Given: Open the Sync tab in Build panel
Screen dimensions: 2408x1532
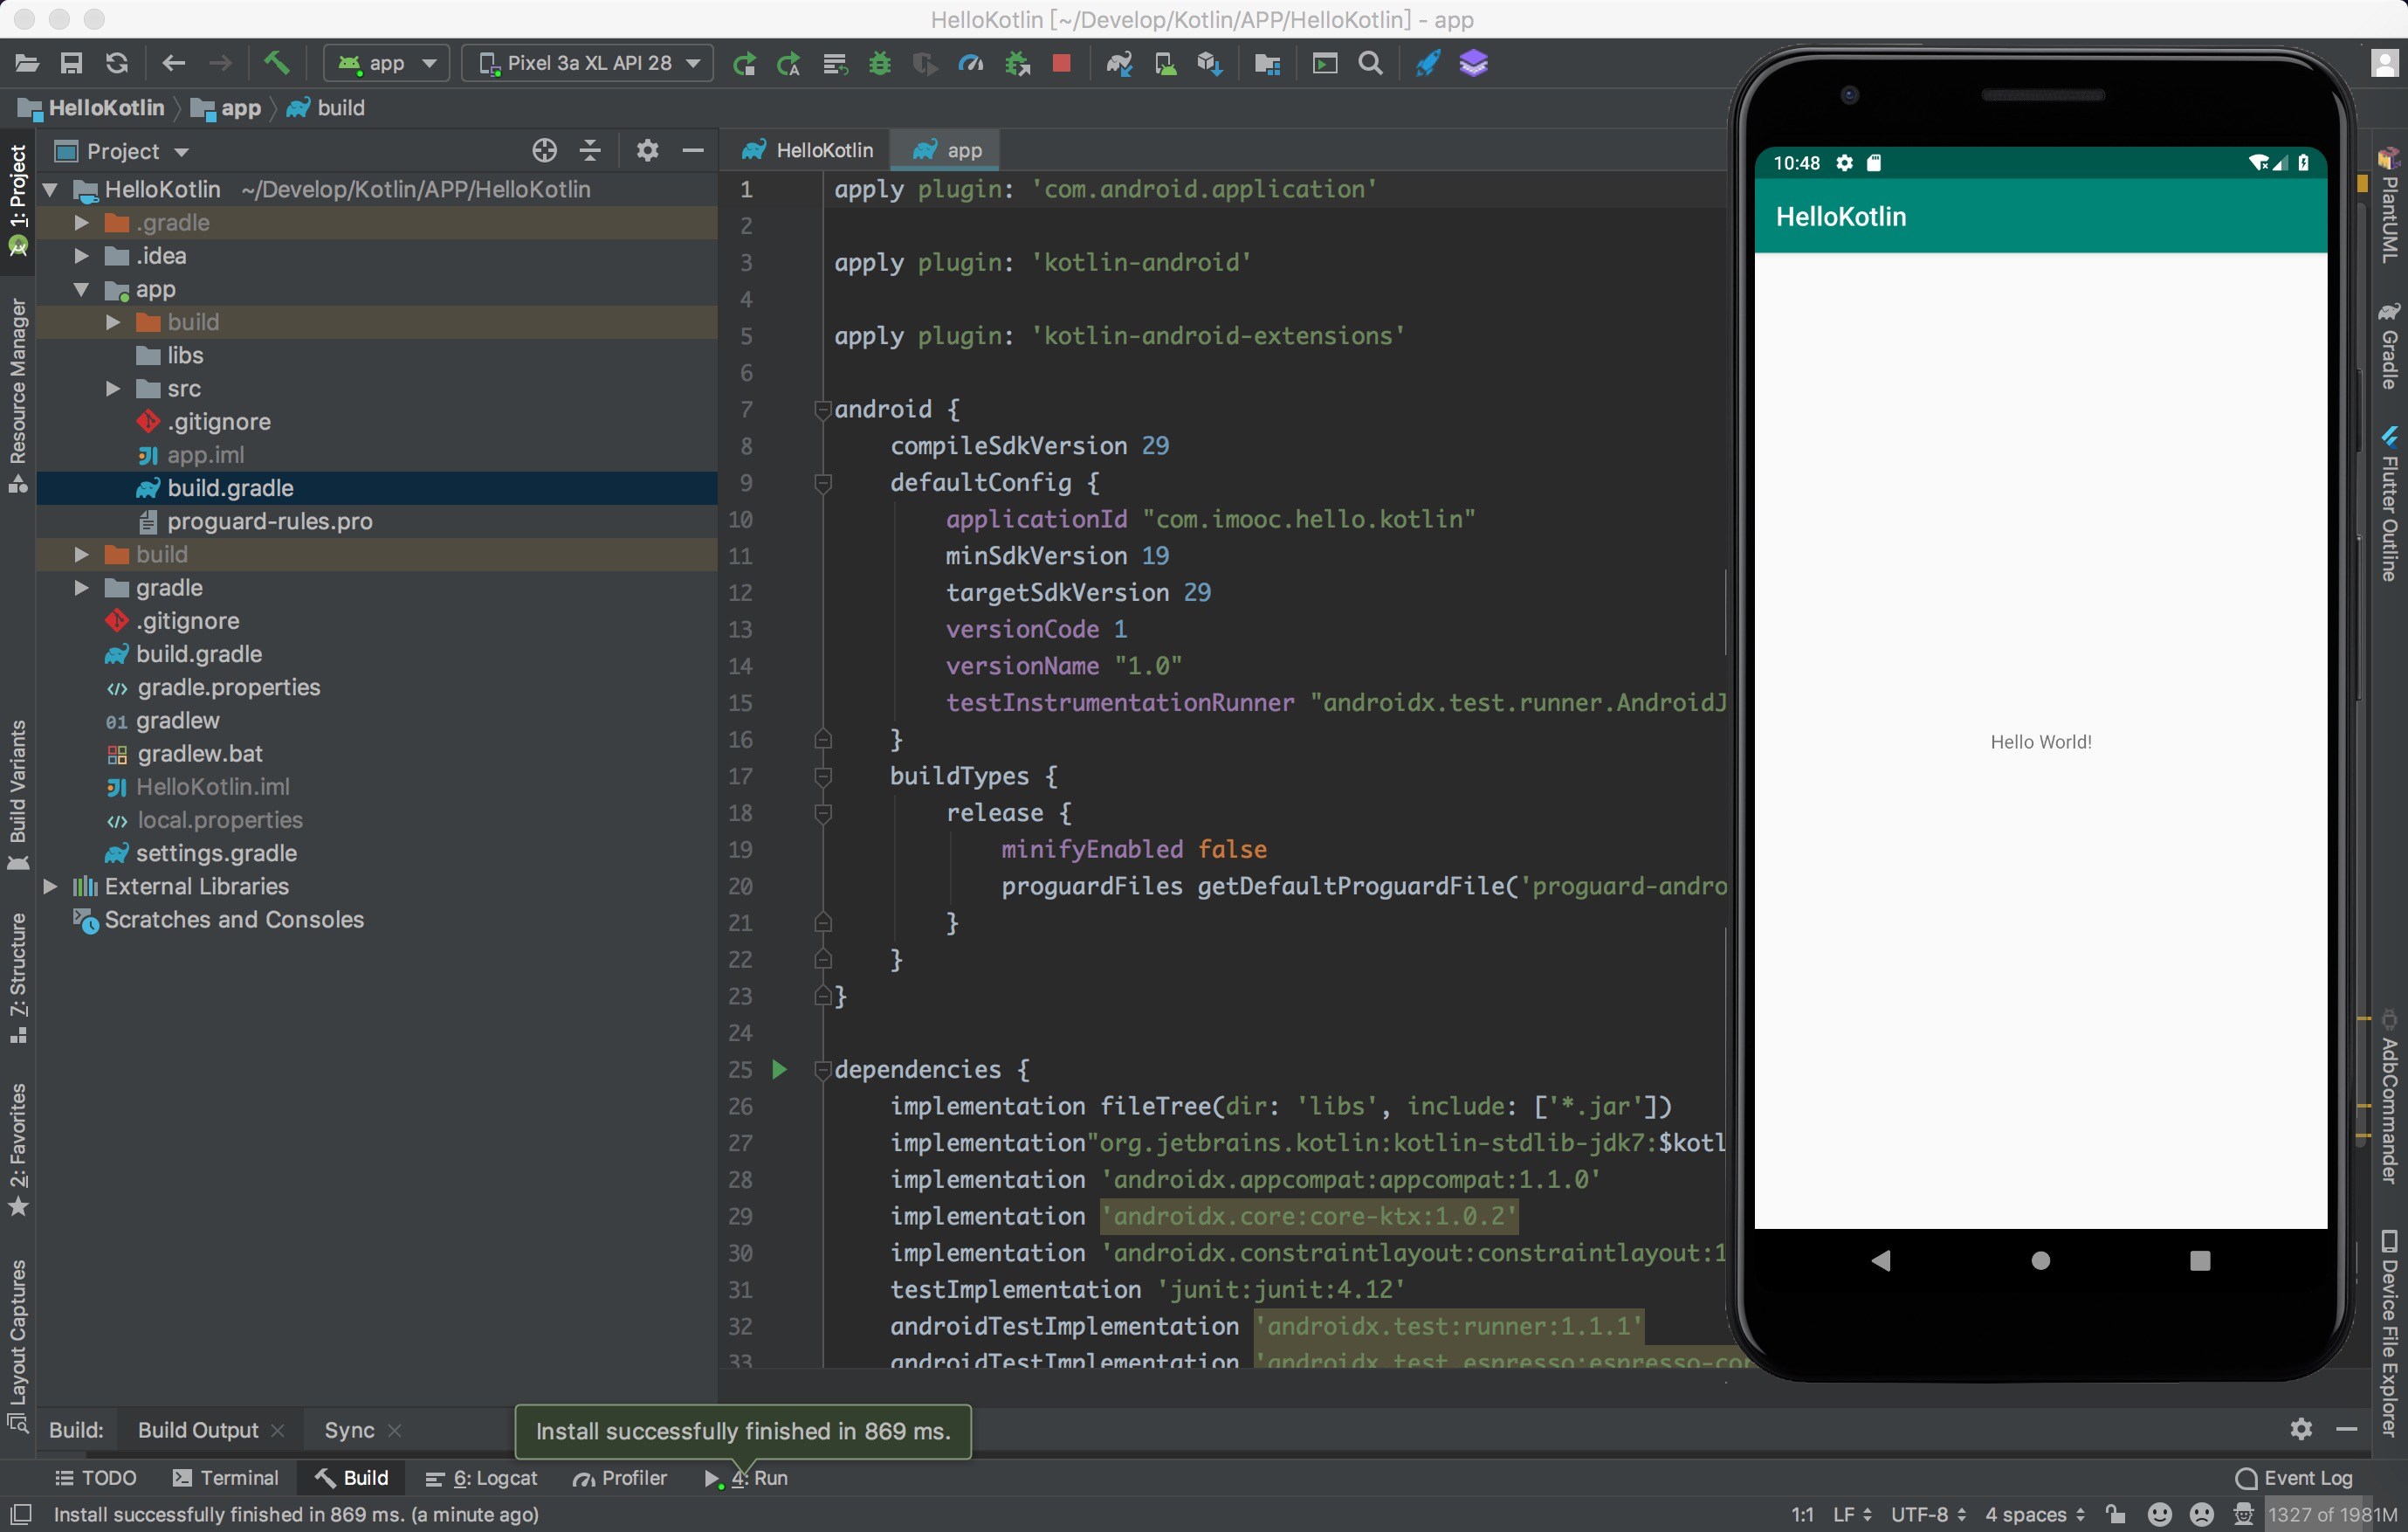Looking at the screenshot, I should coord(349,1430).
